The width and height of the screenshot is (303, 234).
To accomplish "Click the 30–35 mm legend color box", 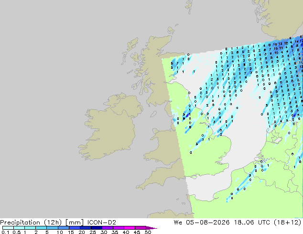I will 107,228.
